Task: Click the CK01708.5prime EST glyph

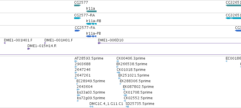Action: tap(125, 95)
